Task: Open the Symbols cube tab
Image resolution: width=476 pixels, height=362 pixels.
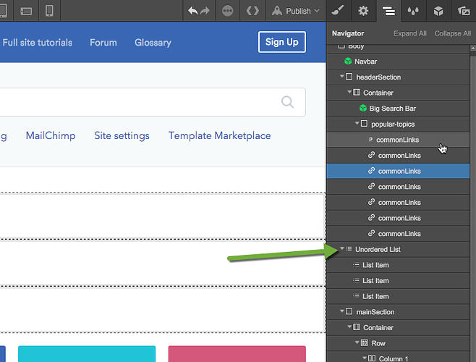Action: point(438,11)
